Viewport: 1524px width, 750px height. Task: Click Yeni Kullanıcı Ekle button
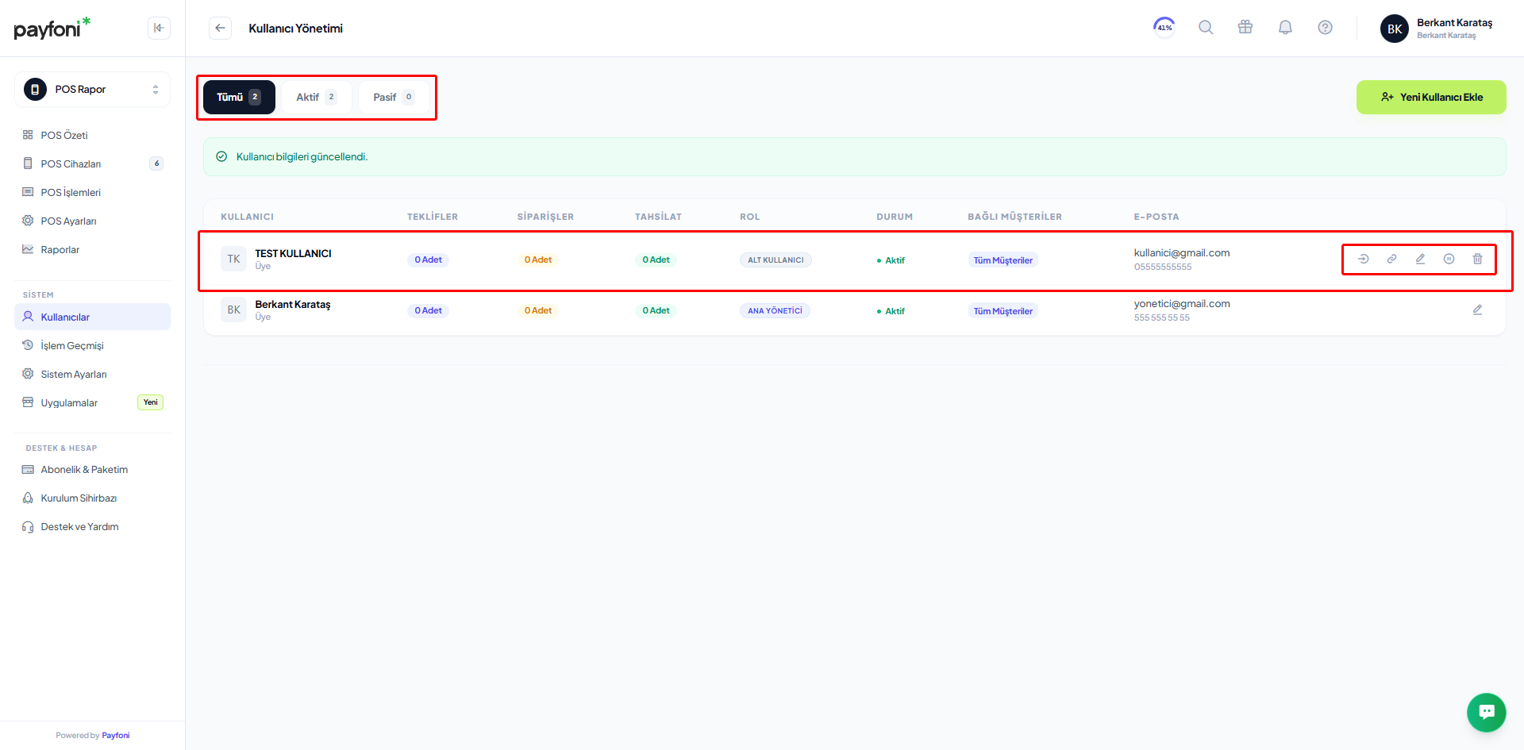coord(1431,97)
